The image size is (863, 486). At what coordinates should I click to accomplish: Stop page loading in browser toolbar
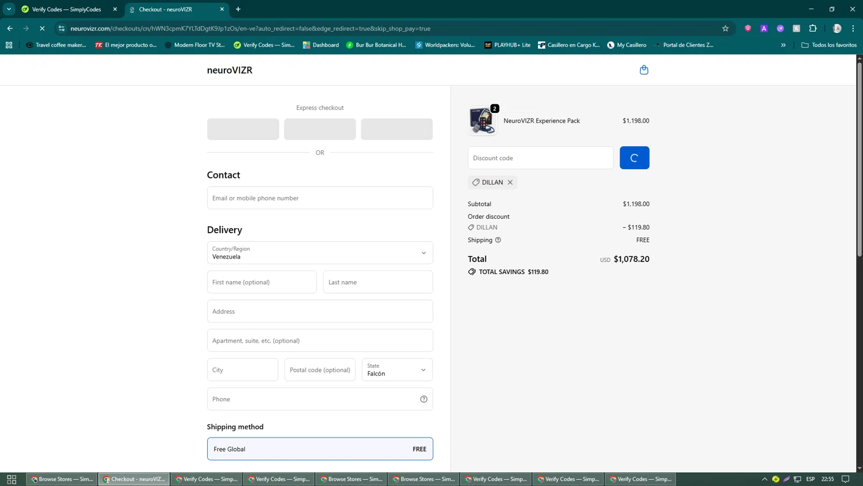pos(42,28)
